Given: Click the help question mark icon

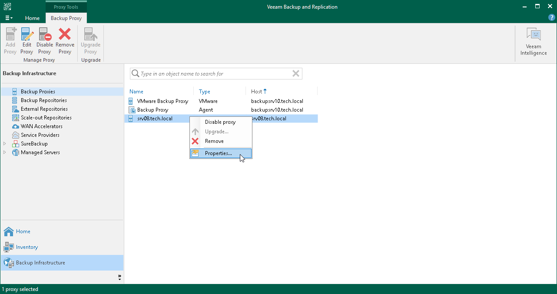Looking at the screenshot, I should [552, 18].
